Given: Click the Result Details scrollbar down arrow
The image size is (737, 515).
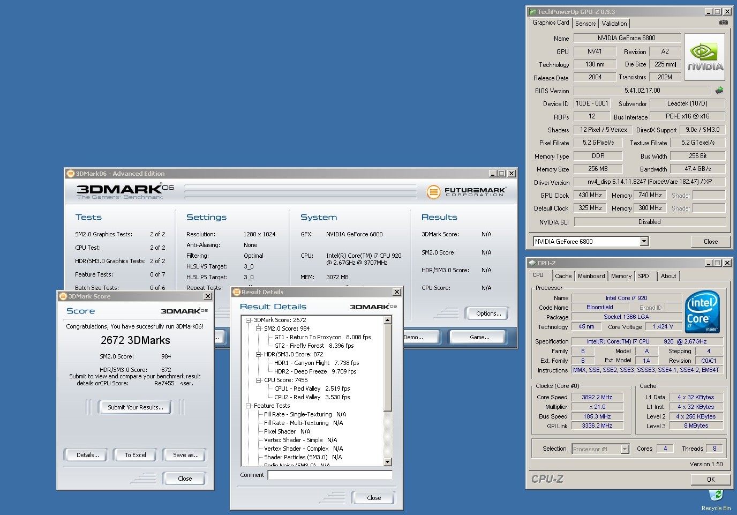Looking at the screenshot, I should (388, 462).
